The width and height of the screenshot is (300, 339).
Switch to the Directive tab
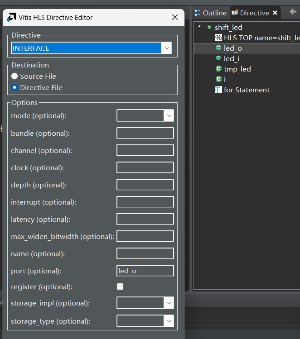coord(255,13)
